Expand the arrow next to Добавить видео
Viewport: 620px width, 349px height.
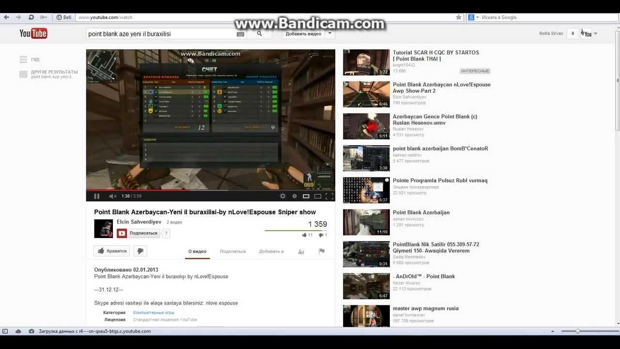tap(330, 34)
